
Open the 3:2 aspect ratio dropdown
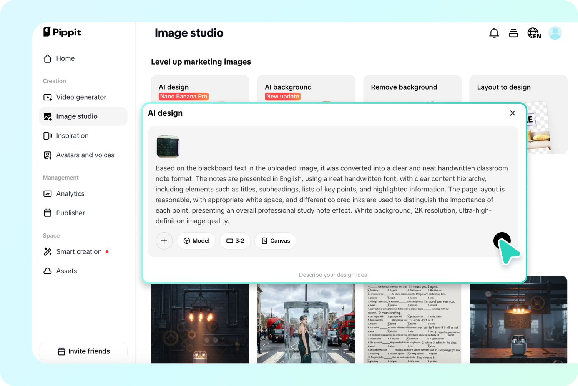pos(235,241)
